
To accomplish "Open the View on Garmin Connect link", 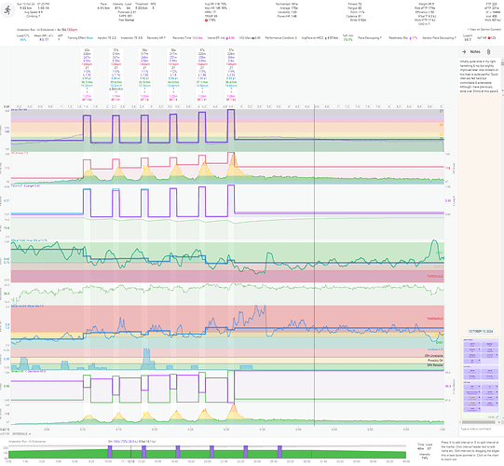I will [x=484, y=30].
